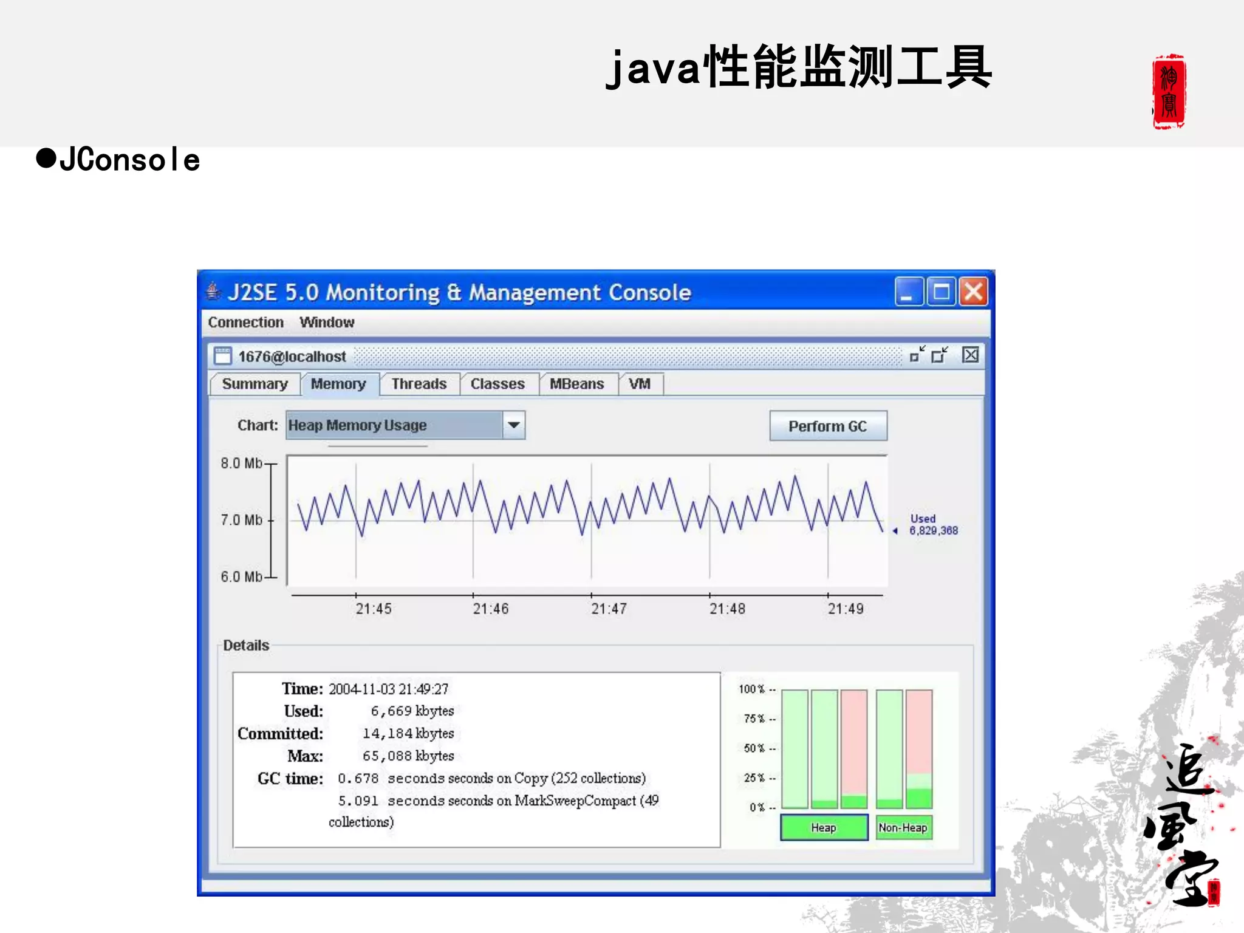
Task: Click the Used 6,829,368 chart value label
Action: pos(933,525)
